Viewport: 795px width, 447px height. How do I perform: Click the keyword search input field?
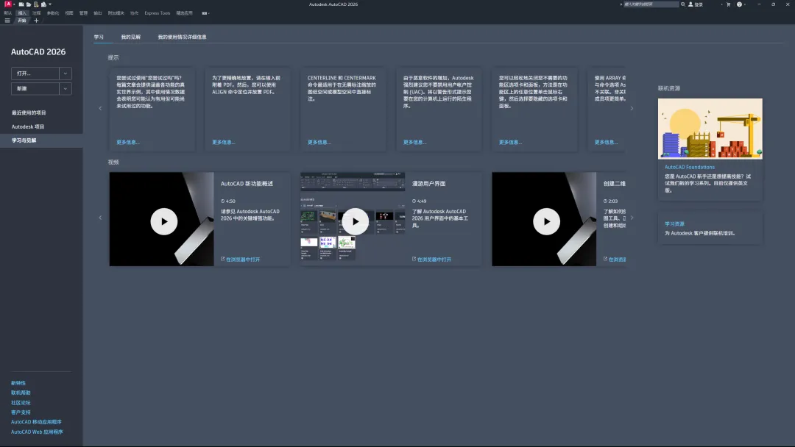(651, 4)
